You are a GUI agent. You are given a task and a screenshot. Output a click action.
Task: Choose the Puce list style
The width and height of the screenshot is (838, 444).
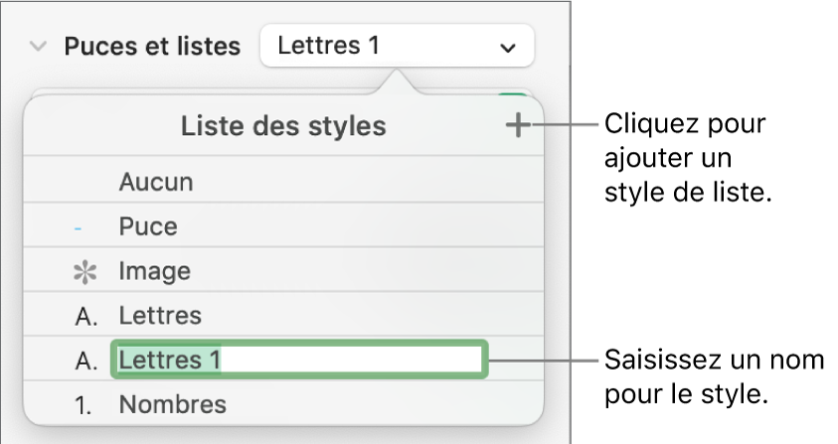pyautogui.click(x=148, y=227)
